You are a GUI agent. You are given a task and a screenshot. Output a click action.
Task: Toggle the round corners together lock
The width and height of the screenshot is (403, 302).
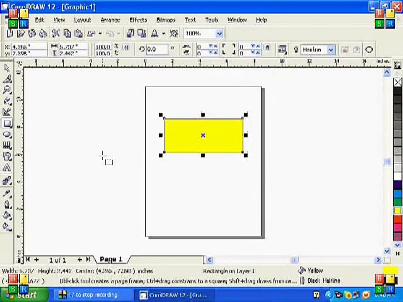267,47
